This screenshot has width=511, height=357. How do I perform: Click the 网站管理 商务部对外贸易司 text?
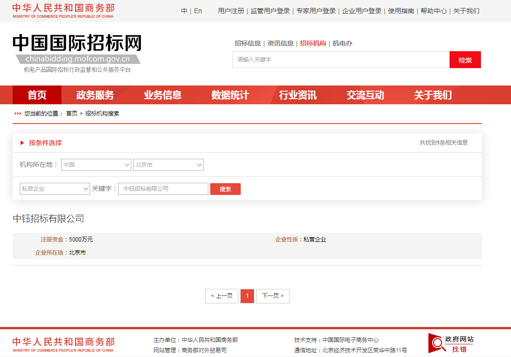pos(190,350)
